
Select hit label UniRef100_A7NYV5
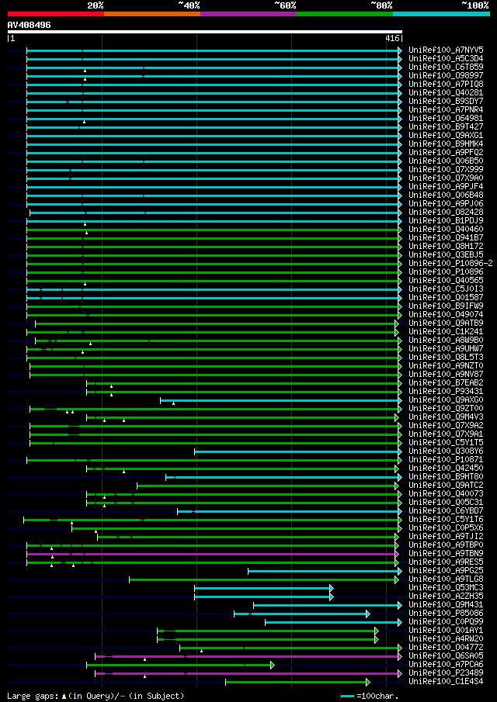[446, 50]
